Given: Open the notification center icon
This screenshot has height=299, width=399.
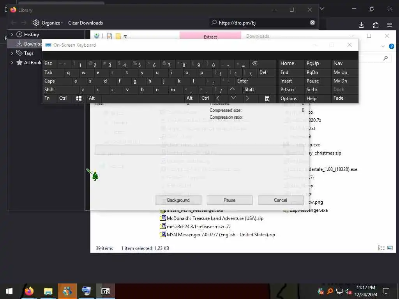Looking at the screenshot, I should point(386,291).
